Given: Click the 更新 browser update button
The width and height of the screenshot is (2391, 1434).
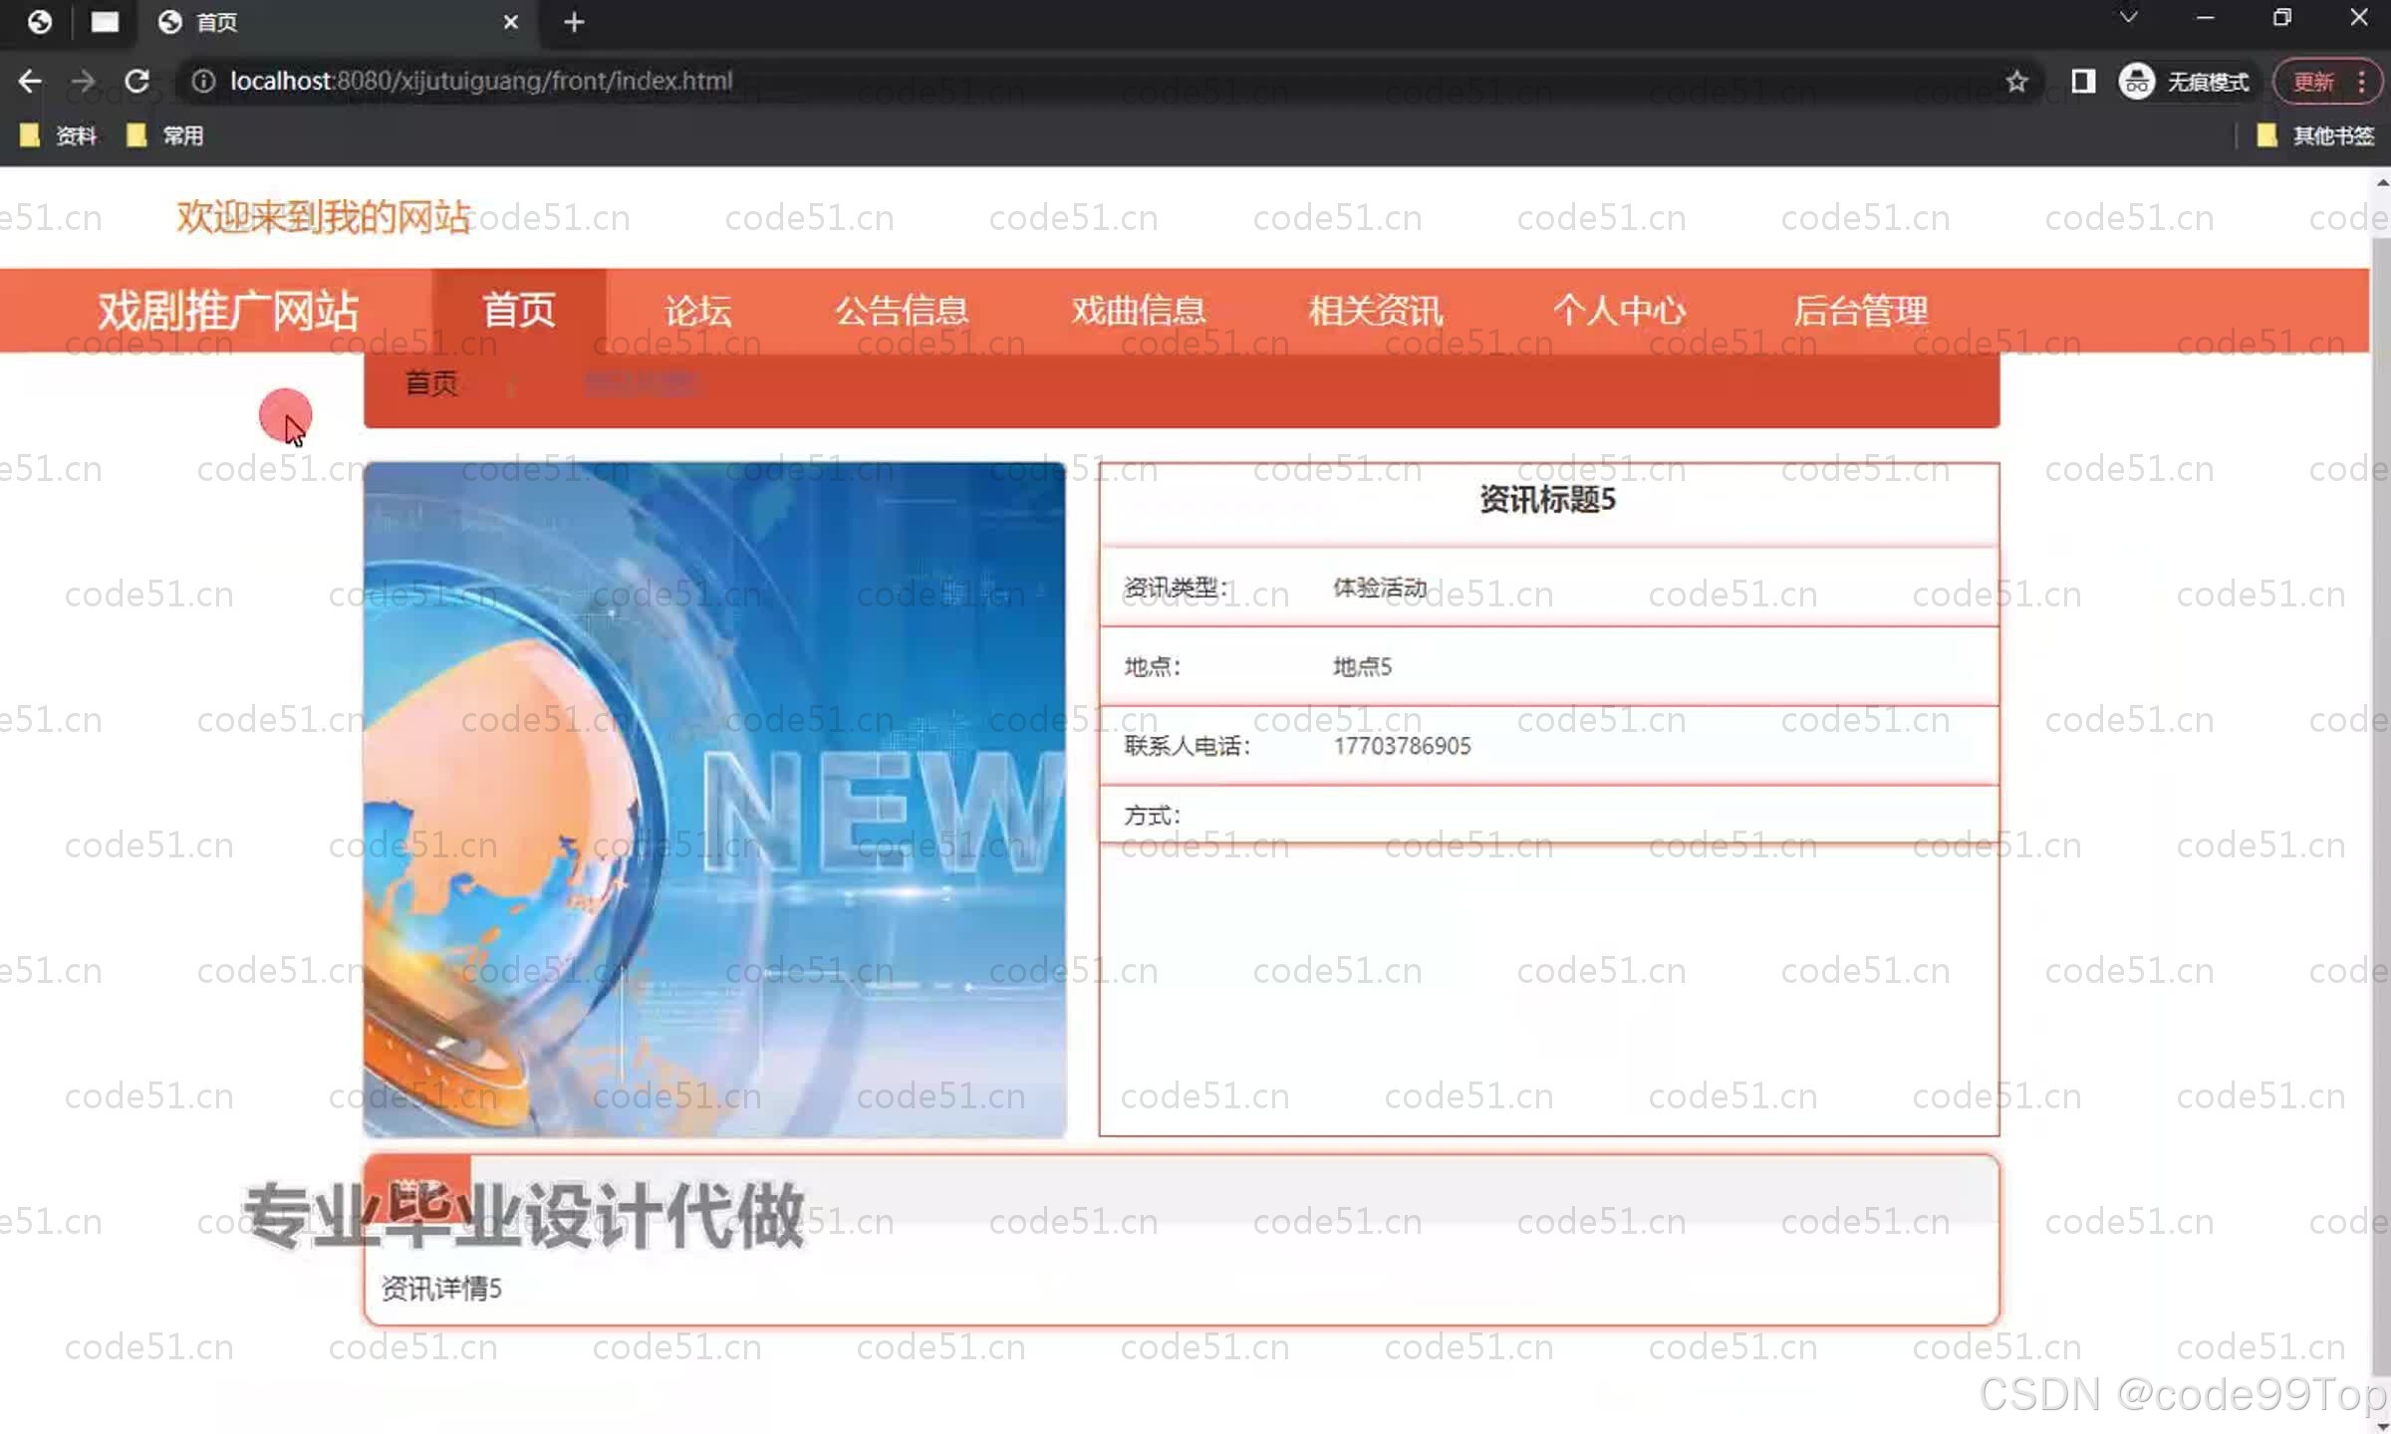Looking at the screenshot, I should pyautogui.click(x=2313, y=81).
